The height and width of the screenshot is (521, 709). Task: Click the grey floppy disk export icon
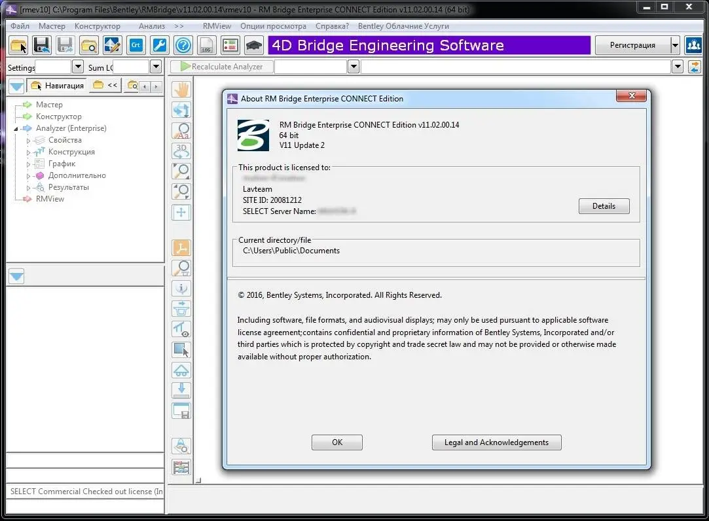(65, 45)
